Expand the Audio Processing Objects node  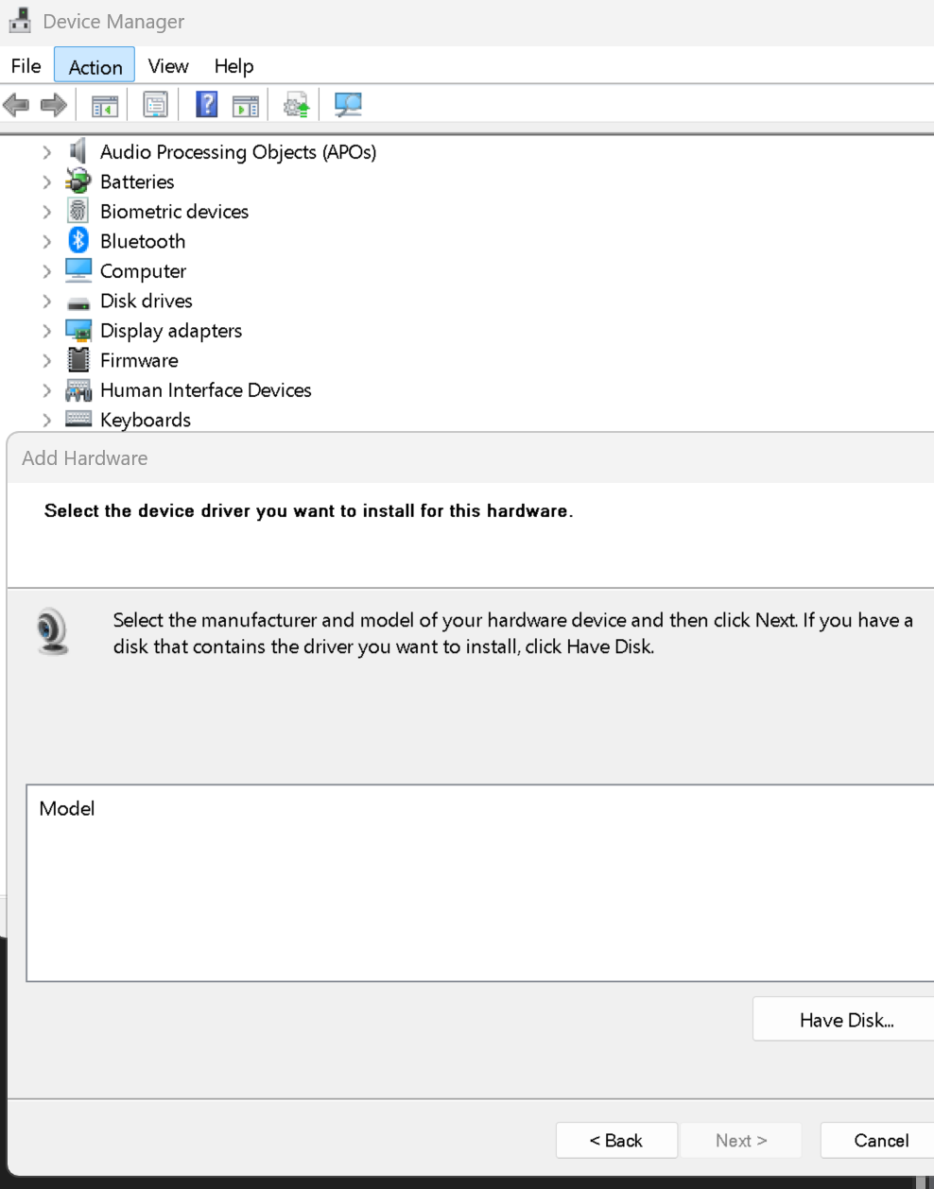(x=46, y=152)
